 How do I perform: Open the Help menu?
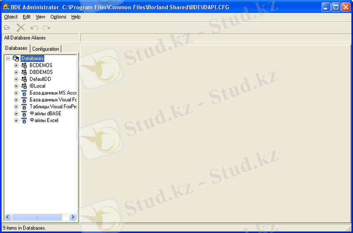tap(76, 17)
